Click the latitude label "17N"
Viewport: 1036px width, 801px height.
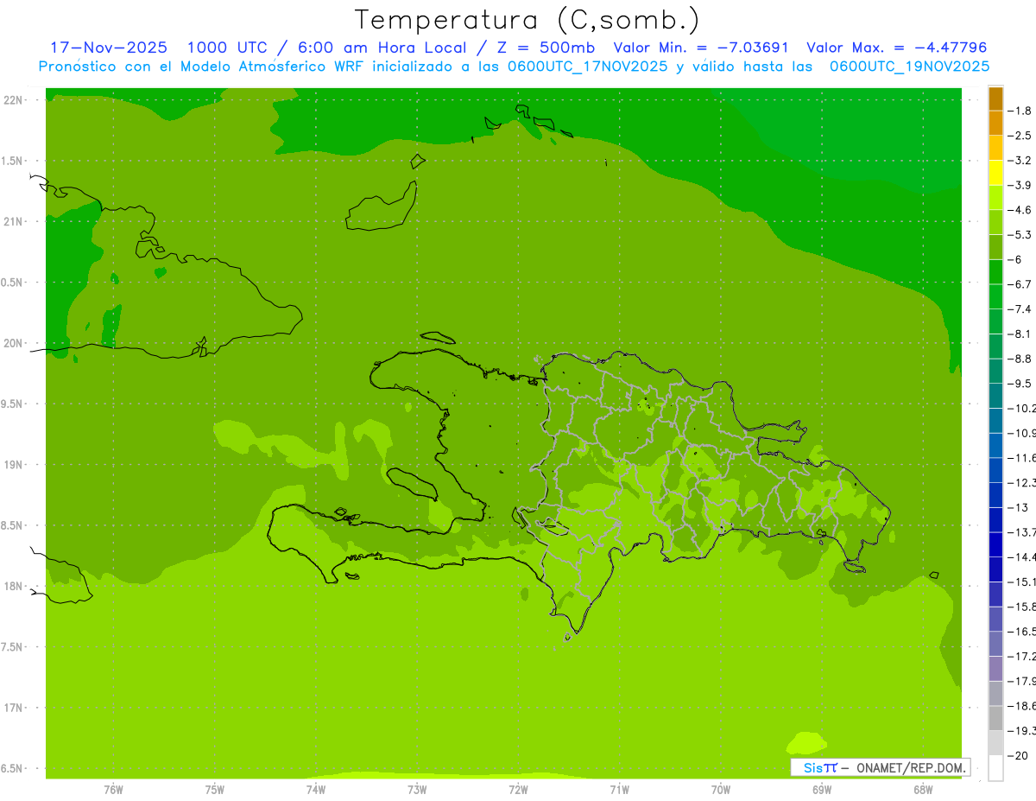click(13, 709)
